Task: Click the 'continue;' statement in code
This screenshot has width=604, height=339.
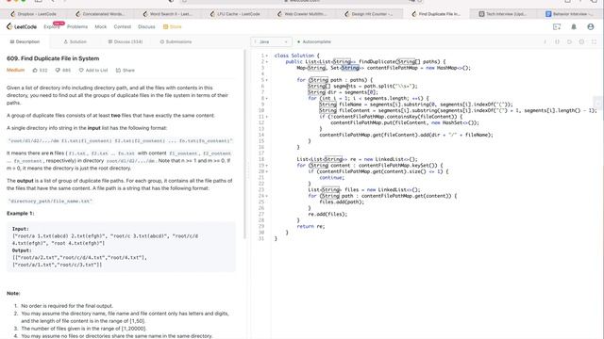Action: (331, 178)
